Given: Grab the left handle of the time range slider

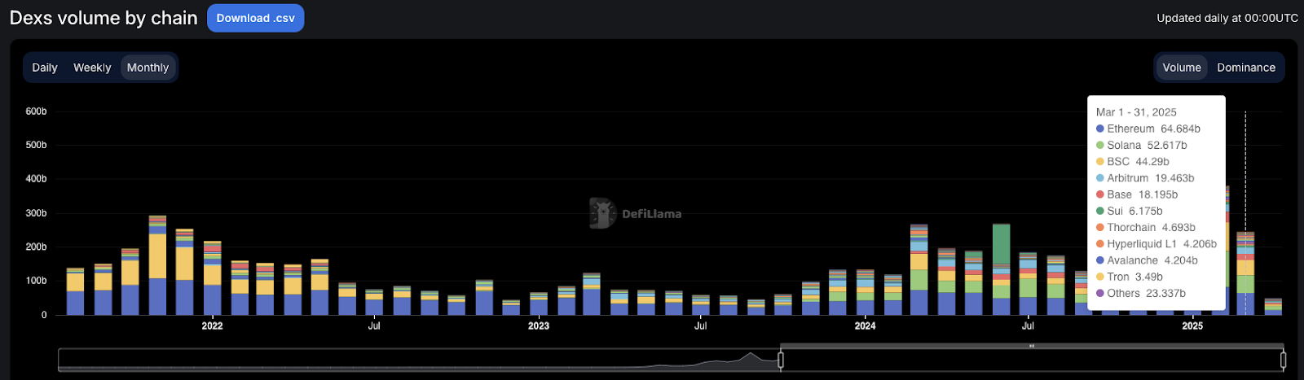Looking at the screenshot, I should (x=781, y=360).
